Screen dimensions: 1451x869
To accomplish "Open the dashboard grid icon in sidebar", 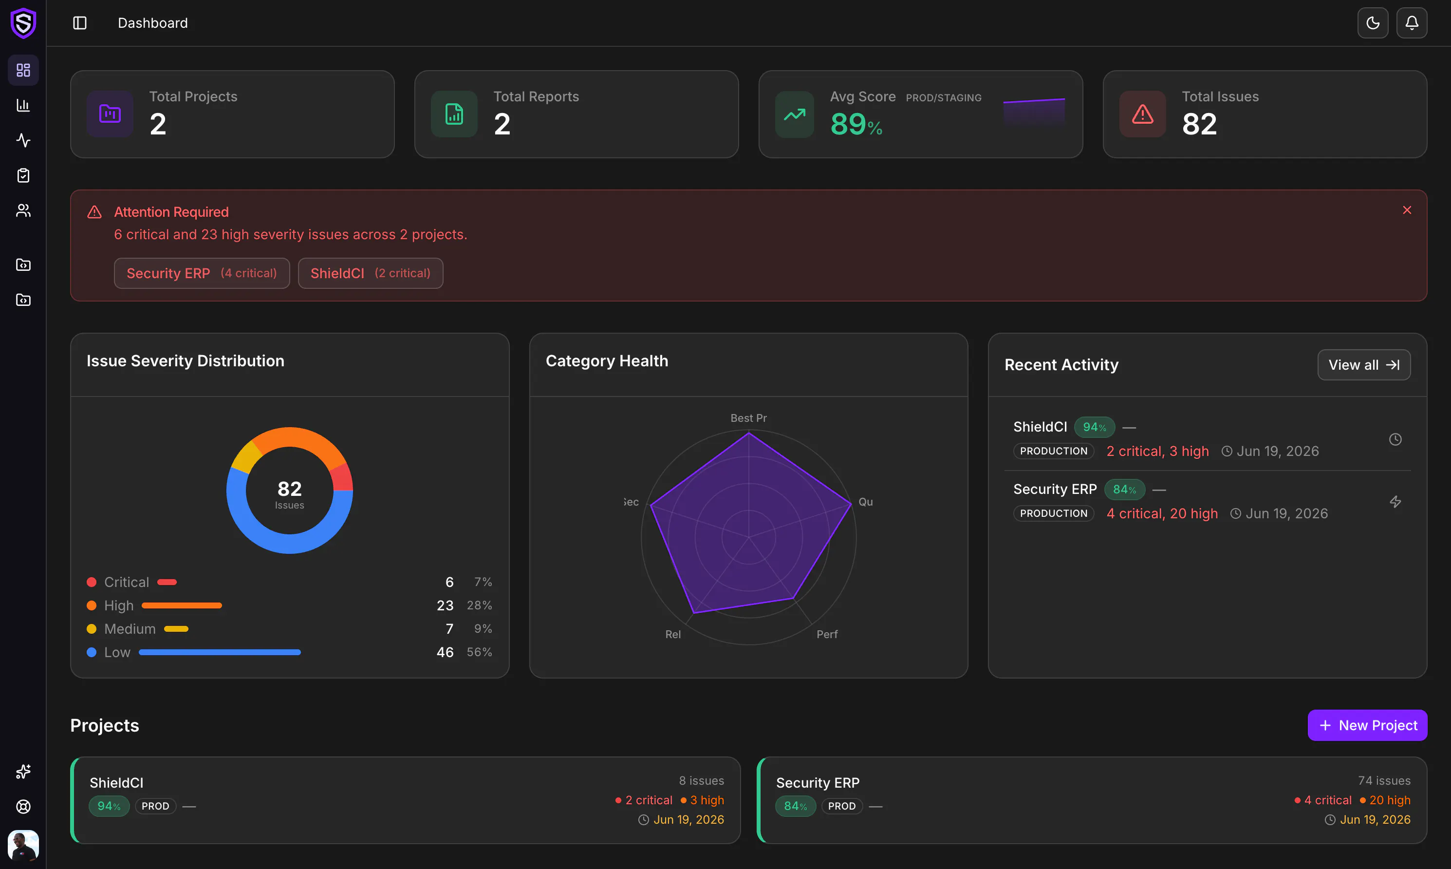I will tap(23, 70).
